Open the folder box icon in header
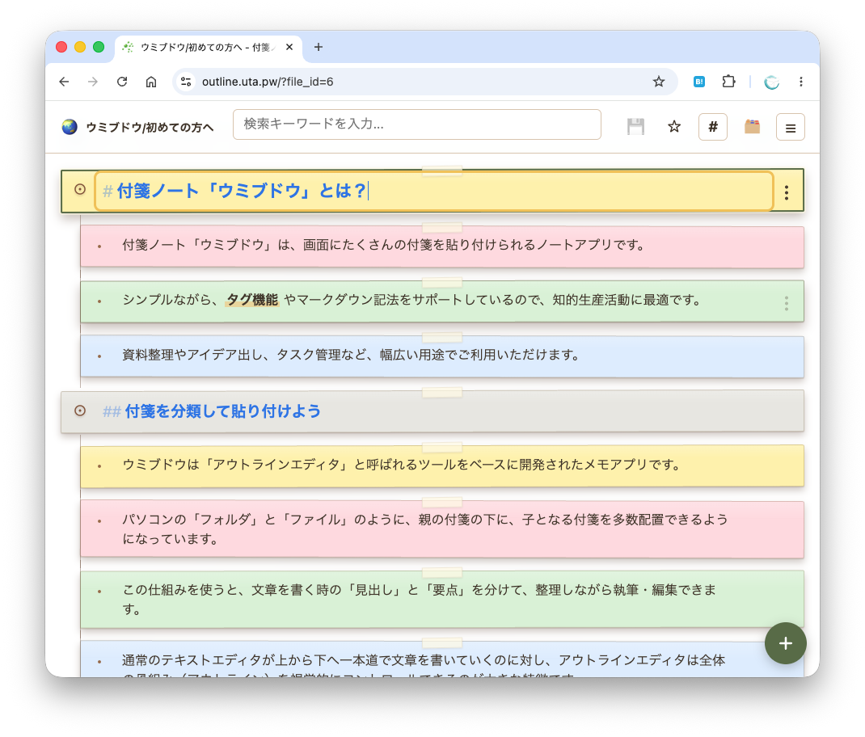865x737 pixels. 752,127
